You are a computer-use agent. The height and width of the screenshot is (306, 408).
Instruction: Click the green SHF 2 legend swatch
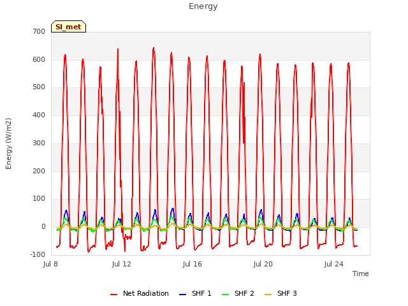[225, 295]
